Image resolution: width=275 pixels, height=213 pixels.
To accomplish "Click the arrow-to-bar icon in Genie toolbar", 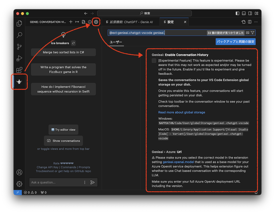I will point(77,22).
